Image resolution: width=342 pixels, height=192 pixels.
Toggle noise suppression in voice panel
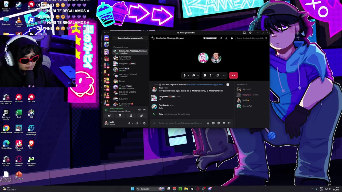pyautogui.click(x=139, y=110)
